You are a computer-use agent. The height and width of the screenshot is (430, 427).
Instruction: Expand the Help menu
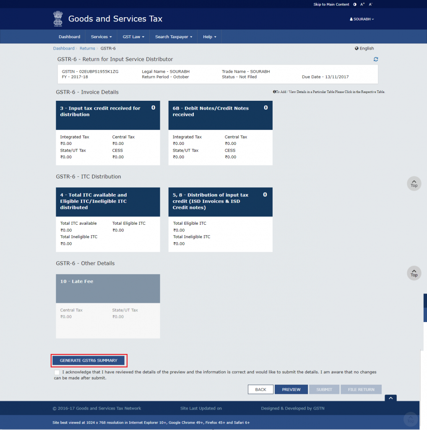click(209, 37)
